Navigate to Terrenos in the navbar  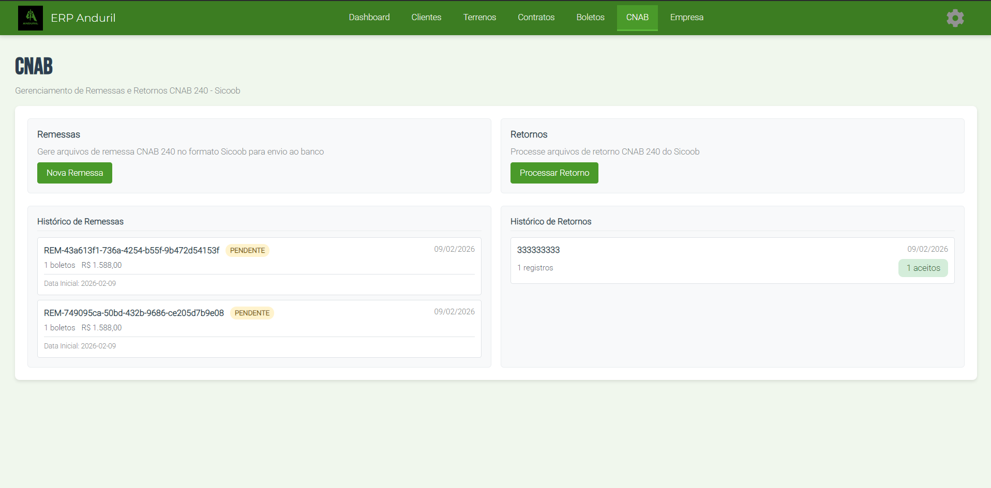[x=479, y=18]
